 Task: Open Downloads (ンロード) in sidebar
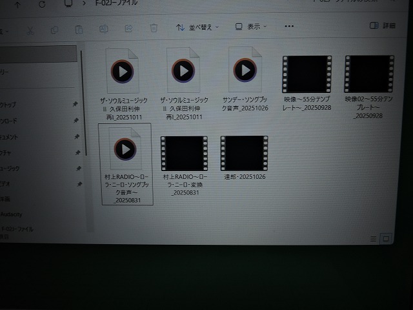(8, 121)
